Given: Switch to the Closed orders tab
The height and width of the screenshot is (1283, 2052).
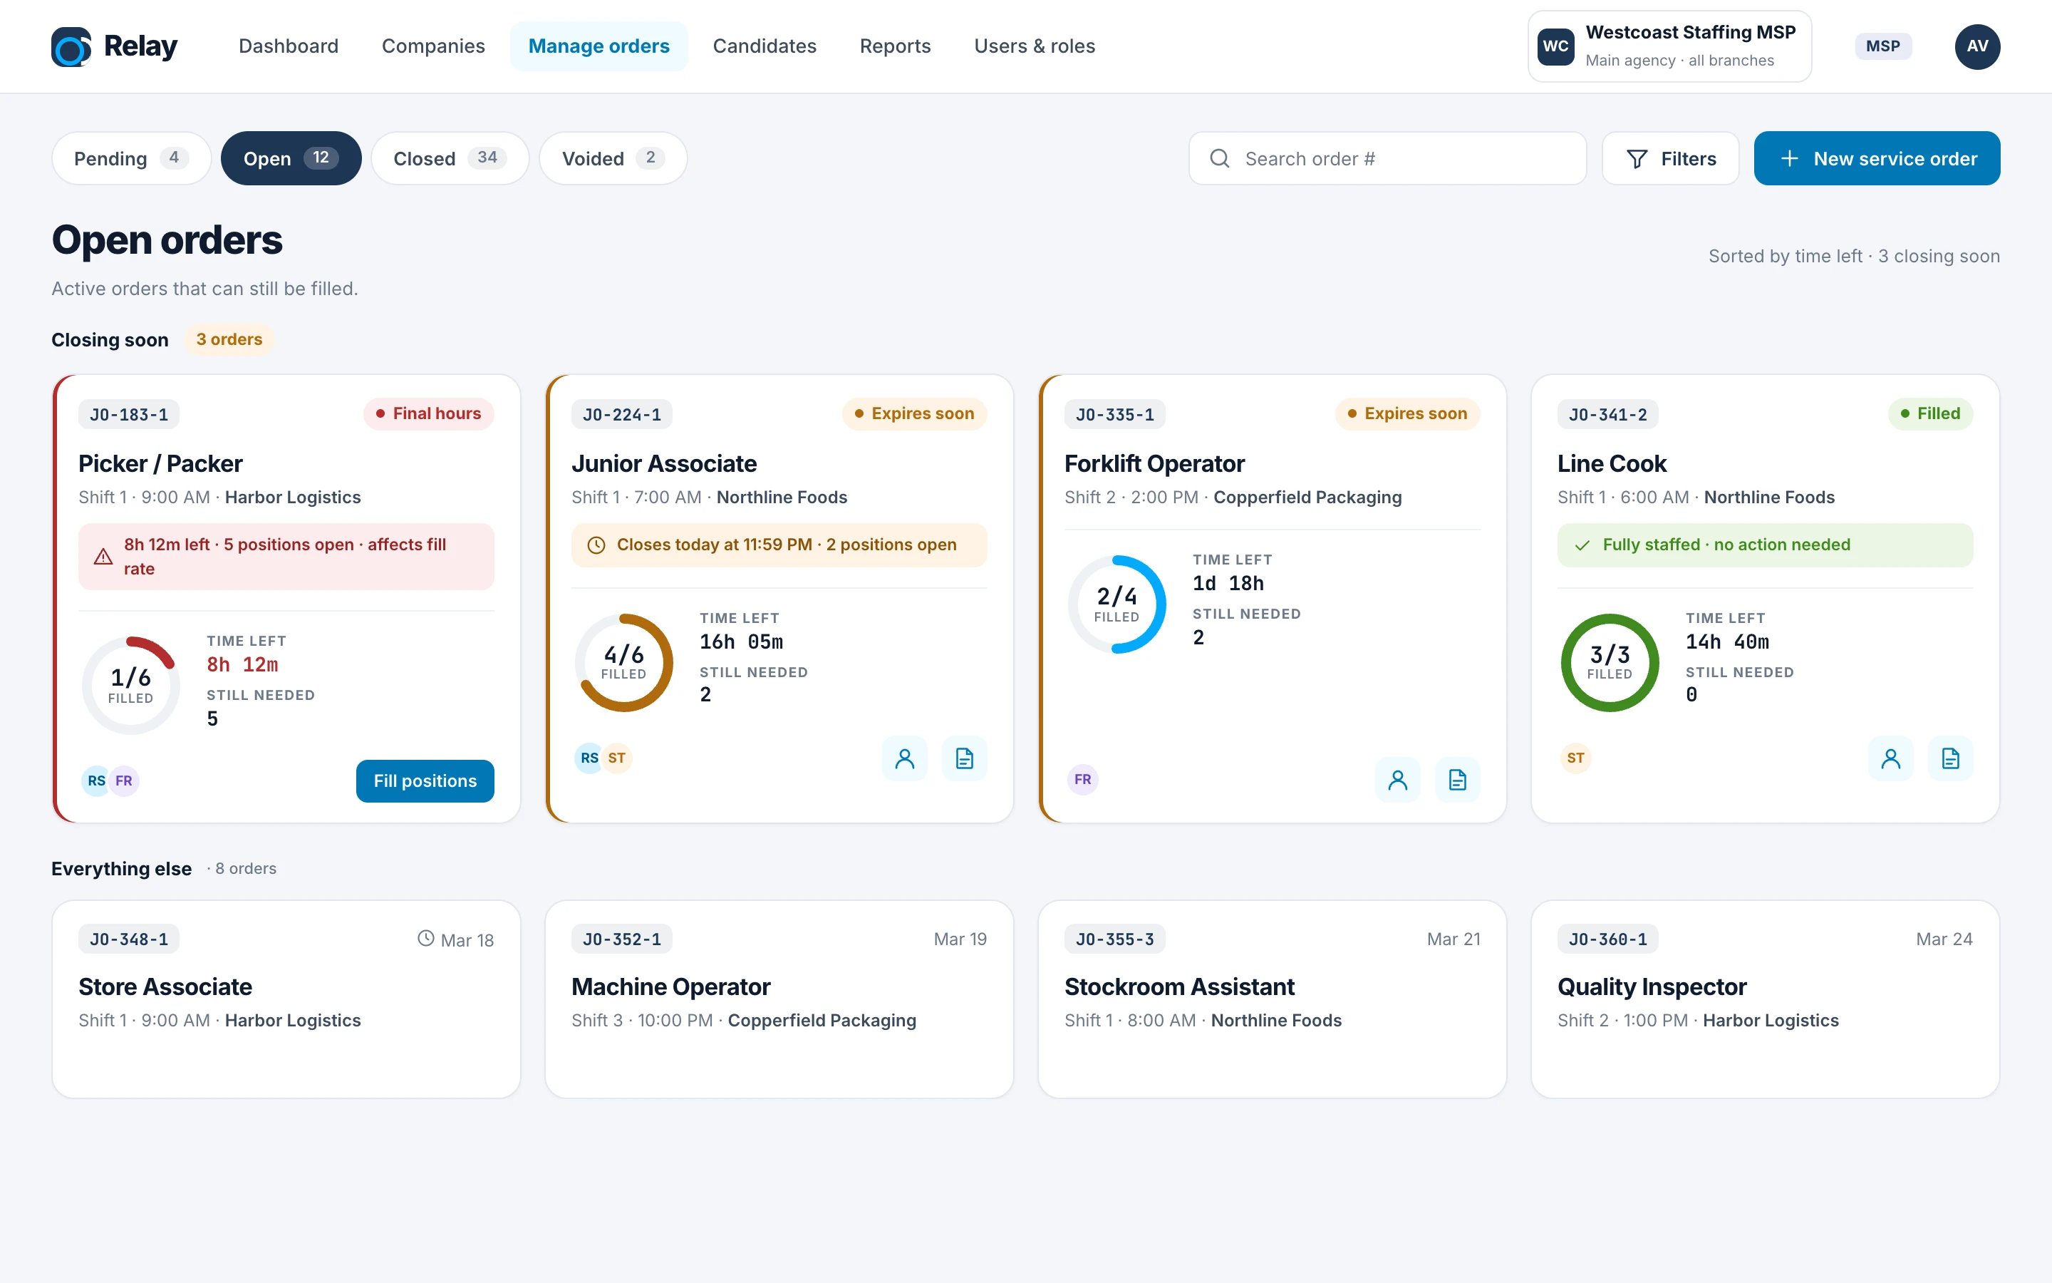Looking at the screenshot, I should click(x=450, y=158).
